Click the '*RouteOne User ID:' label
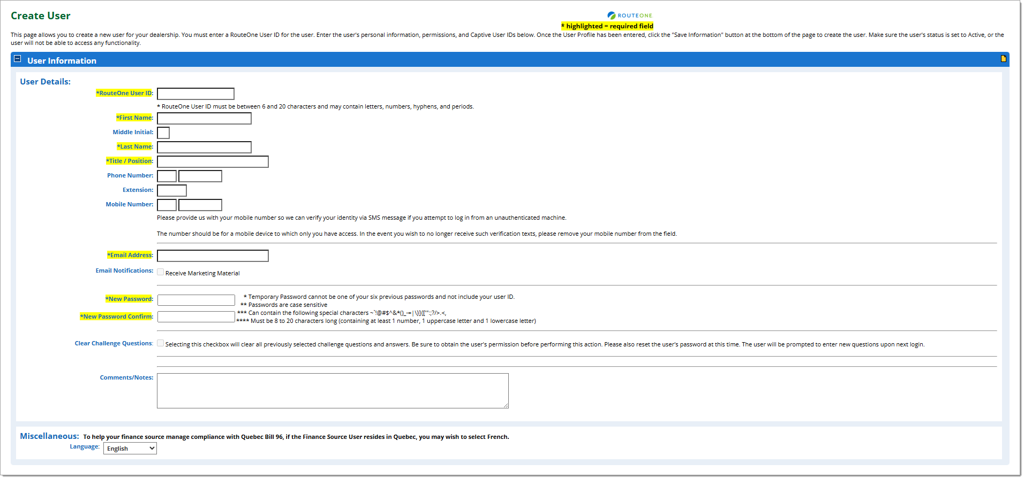The image size is (1024, 479). click(125, 93)
